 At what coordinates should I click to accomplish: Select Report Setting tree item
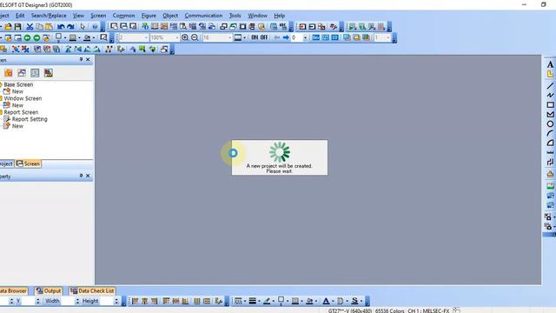pyautogui.click(x=30, y=119)
